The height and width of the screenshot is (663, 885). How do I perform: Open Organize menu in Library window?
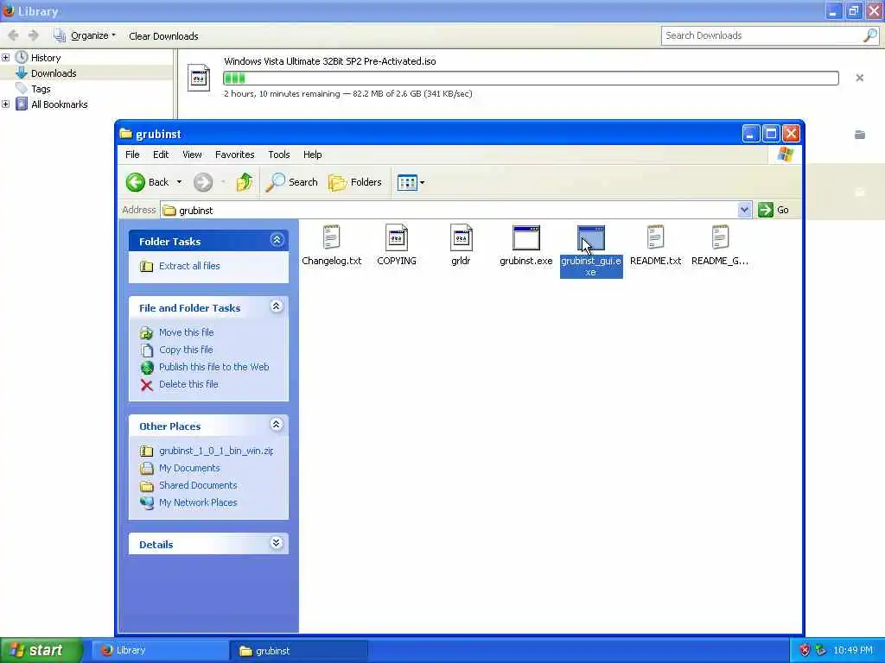(x=85, y=35)
